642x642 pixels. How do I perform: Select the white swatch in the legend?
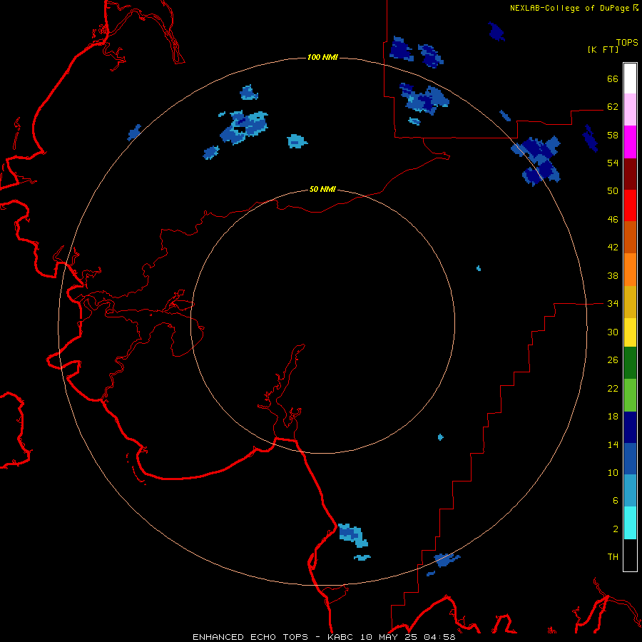[630, 78]
